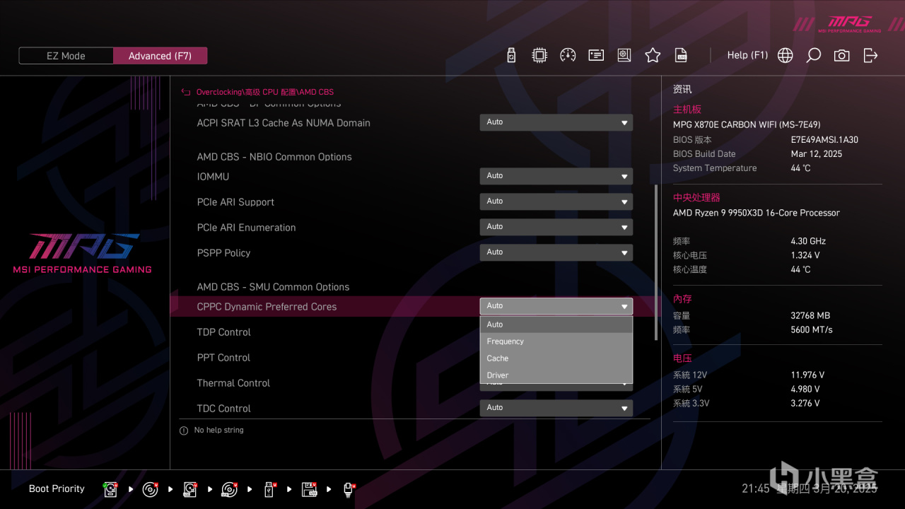Open the M-Flash USB BIOS update icon
905x509 pixels.
pos(512,55)
